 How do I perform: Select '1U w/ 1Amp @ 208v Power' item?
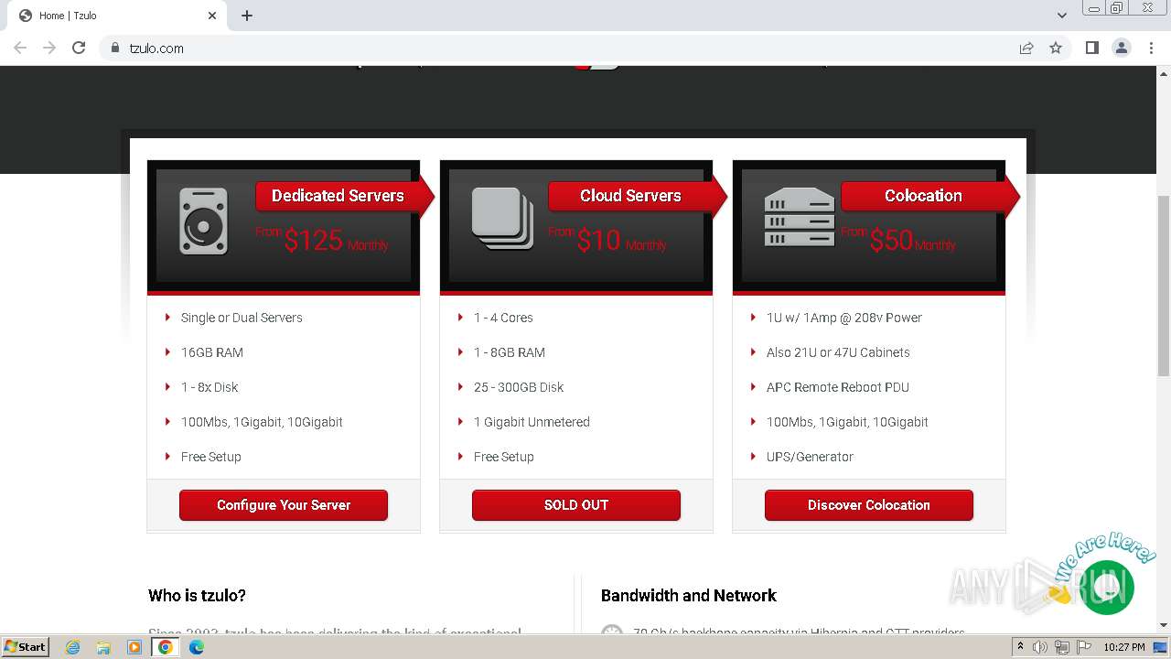[844, 318]
